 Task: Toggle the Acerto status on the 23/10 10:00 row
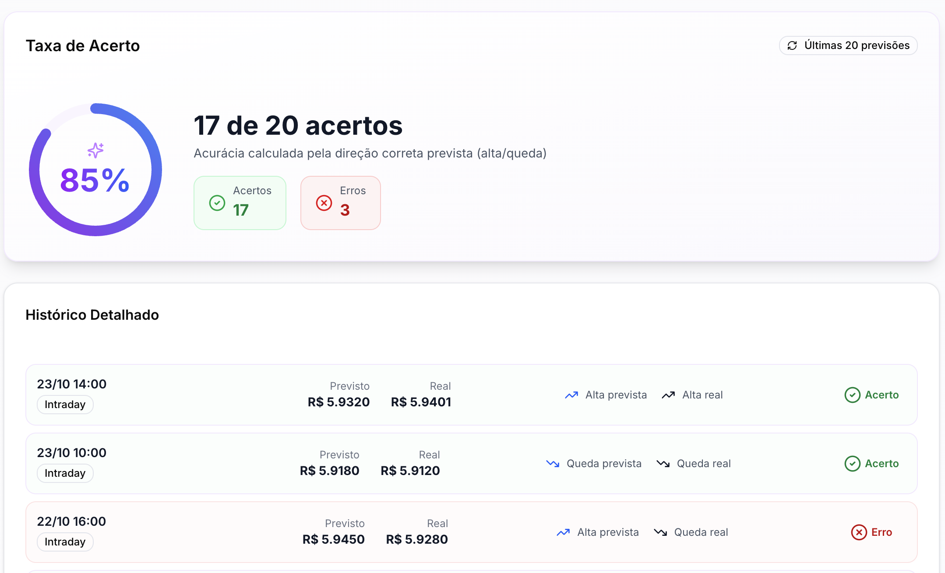click(871, 463)
